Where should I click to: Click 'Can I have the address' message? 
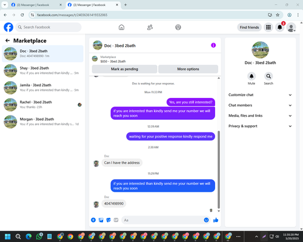tap(122, 163)
